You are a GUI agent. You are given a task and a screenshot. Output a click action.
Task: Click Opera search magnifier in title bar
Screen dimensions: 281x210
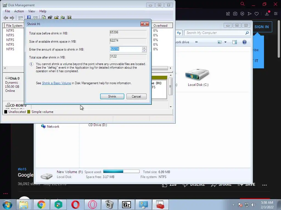(x=243, y=4)
